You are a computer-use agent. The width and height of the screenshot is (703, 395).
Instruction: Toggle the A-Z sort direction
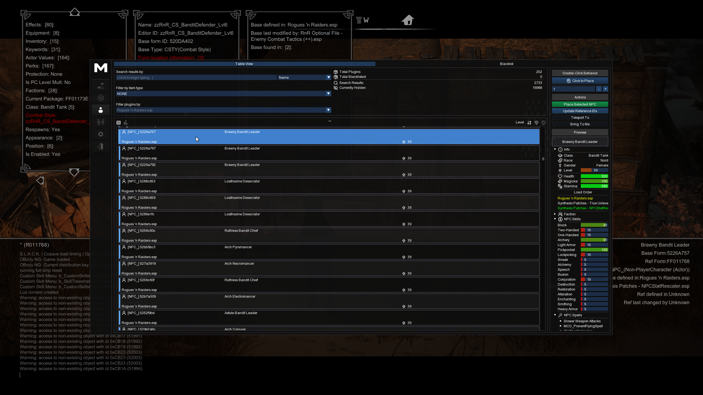click(529, 123)
